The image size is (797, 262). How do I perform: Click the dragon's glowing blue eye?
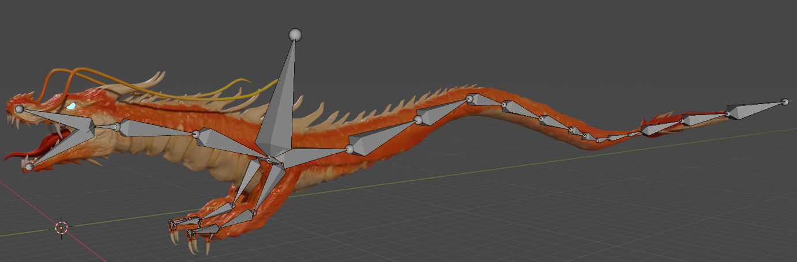[71, 106]
